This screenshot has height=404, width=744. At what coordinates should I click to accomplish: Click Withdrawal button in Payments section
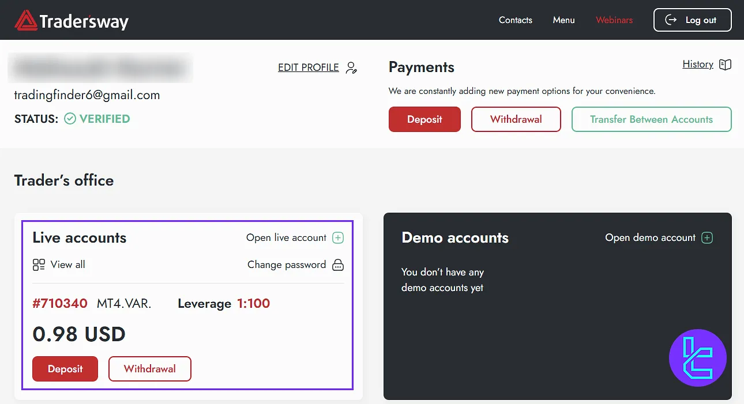click(x=516, y=119)
